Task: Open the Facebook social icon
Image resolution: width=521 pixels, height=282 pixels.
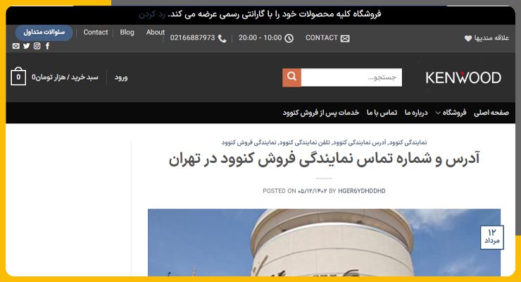Action: pos(47,46)
